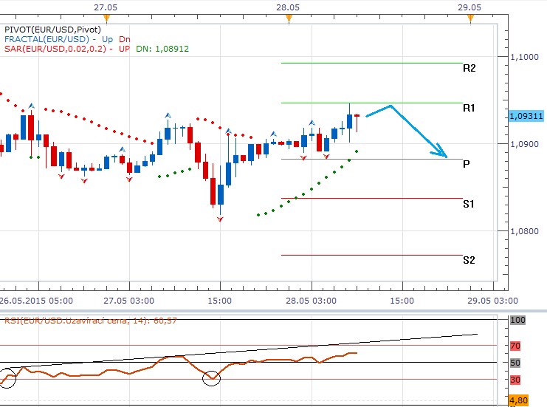Click the 28.05 03:00 time label
The height and width of the screenshot is (407, 547).
(312, 301)
